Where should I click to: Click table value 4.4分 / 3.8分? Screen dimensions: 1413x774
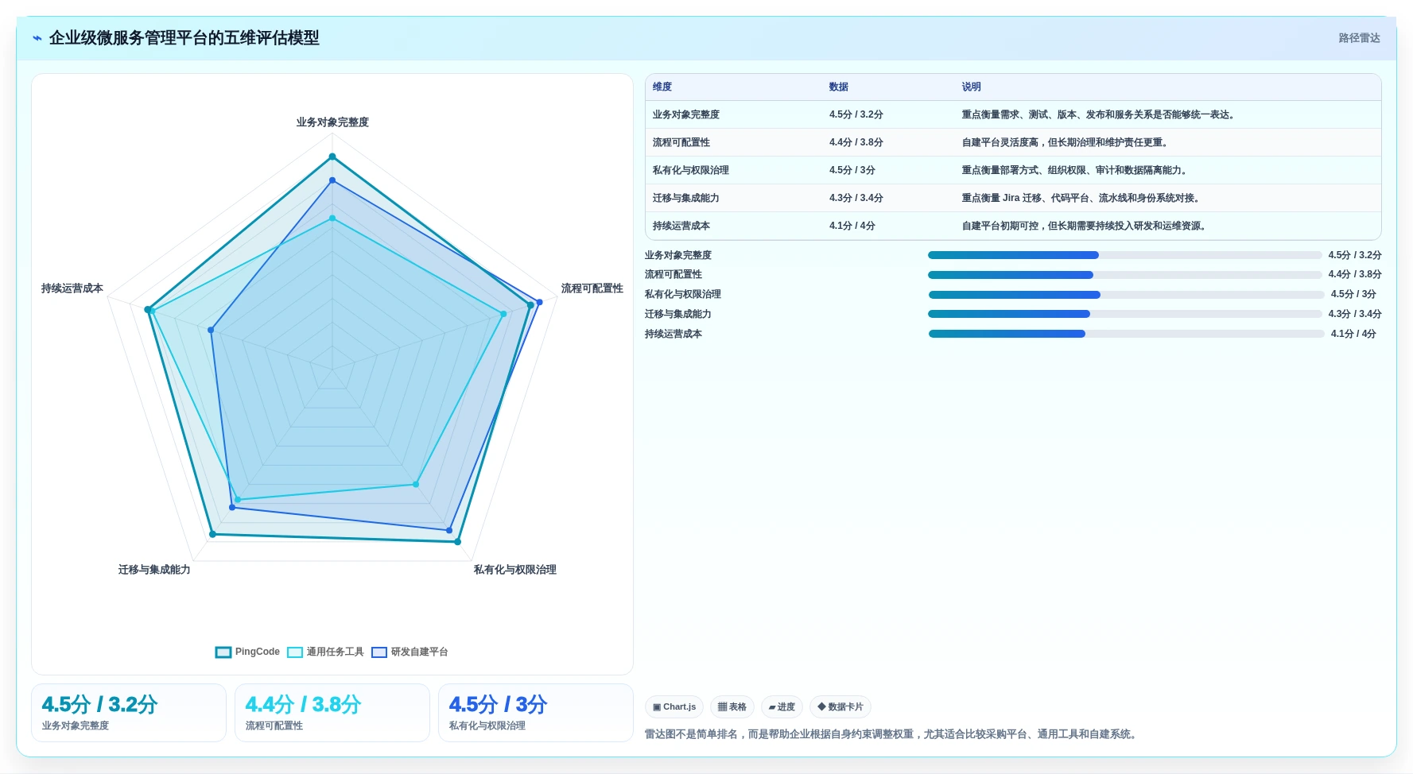point(856,142)
